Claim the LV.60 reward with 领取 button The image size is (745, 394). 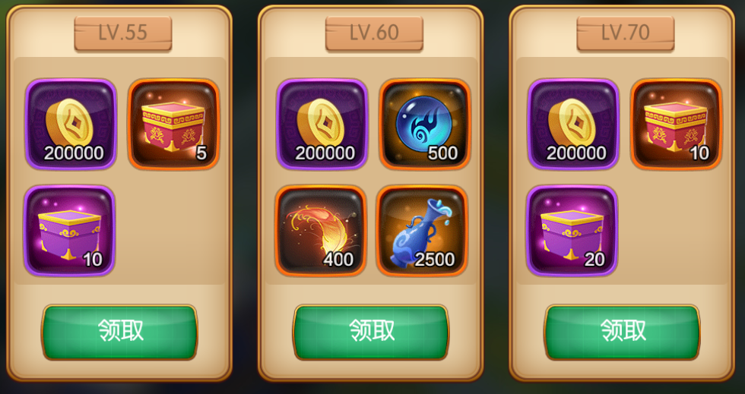(x=371, y=332)
